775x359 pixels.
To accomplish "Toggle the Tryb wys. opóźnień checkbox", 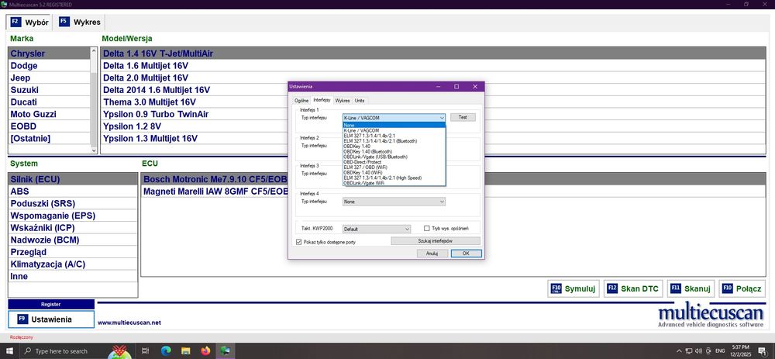I will tap(427, 229).
